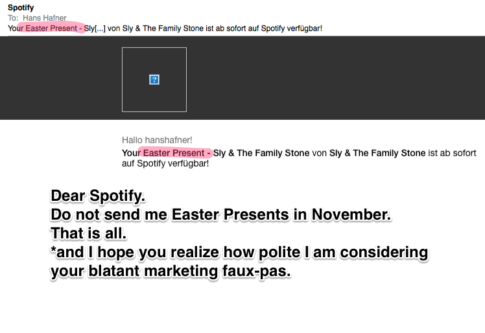485x333 pixels.
Task: Click word 'von' between bold titles in body
Action: (x=319, y=153)
